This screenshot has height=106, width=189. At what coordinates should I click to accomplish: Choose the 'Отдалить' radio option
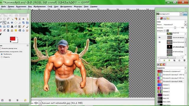click(x=1, y=57)
